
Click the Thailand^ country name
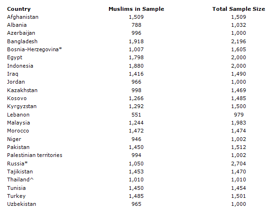20,180
